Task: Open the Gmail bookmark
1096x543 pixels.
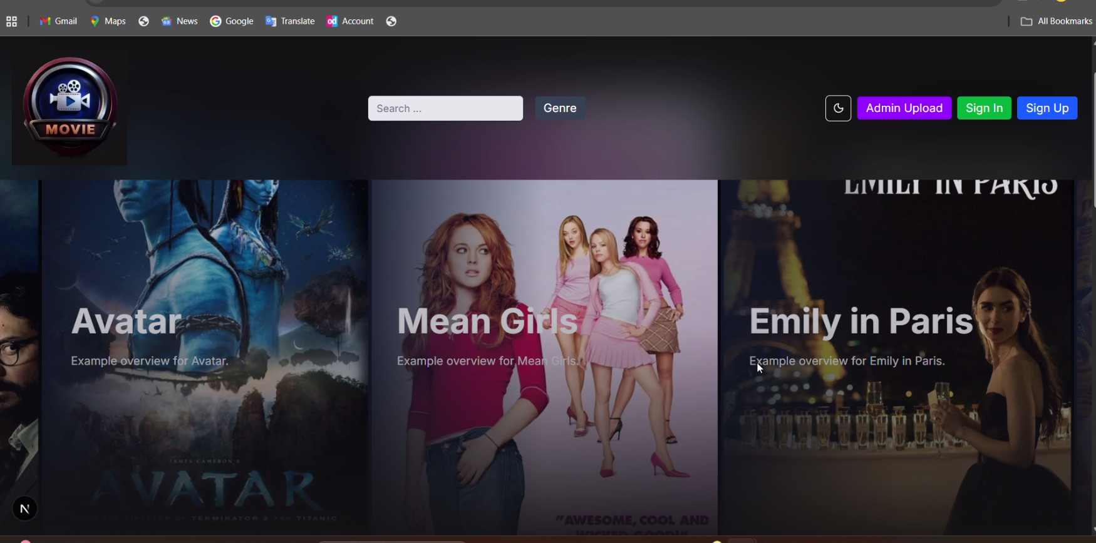Action: (x=58, y=21)
